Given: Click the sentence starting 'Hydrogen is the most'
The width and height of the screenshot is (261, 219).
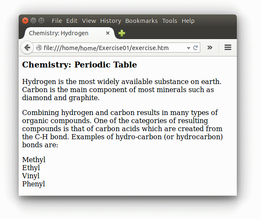Looking at the screenshot, I should [x=122, y=81].
